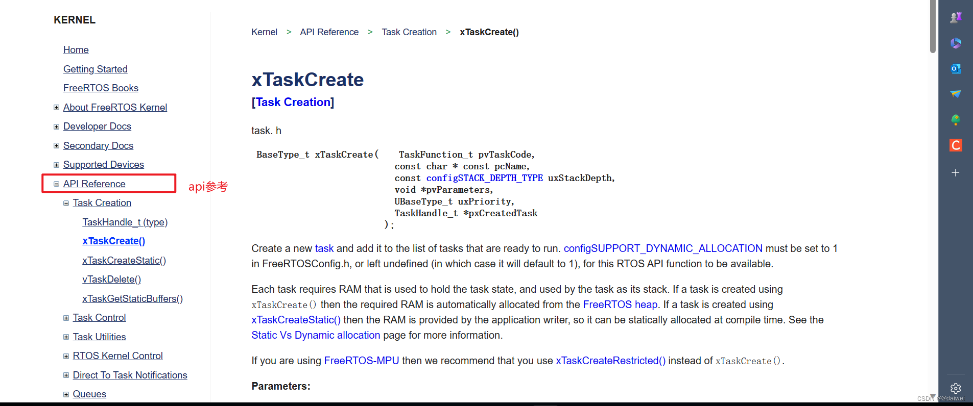Open configSUPPORT_DYNAMIC_ALLOCATION link
Image resolution: width=973 pixels, height=406 pixels.
coord(663,248)
